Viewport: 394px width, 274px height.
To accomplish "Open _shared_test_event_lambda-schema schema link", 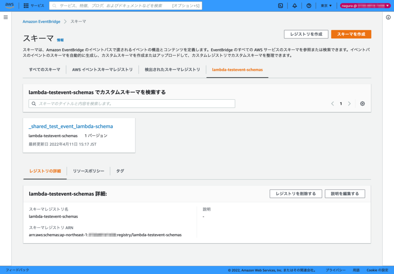I will [71, 126].
